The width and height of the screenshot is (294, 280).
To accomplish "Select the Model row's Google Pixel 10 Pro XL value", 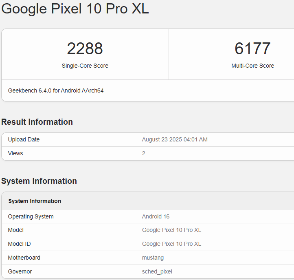I will pyautogui.click(x=171, y=230).
